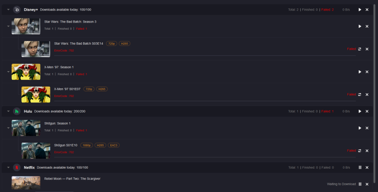The height and width of the screenshot is (192, 378).
Task: Start the Hulu group downloads
Action: 360,111
